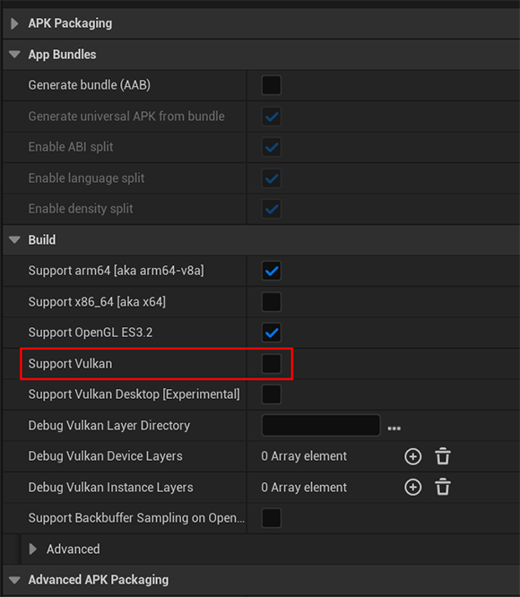520x597 pixels.
Task: Tick Generate bundle (AAB) checkbox
Action: tap(272, 85)
